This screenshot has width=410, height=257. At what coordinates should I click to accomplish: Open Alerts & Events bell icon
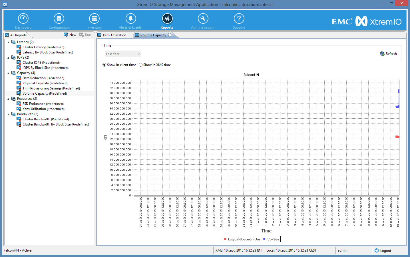[130, 19]
